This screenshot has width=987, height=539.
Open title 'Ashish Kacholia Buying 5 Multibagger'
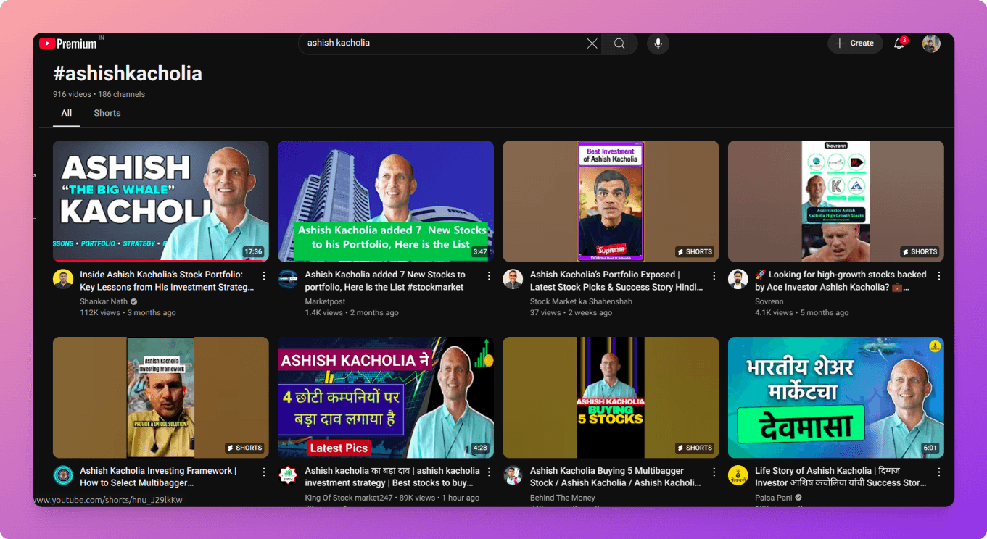pyautogui.click(x=616, y=477)
